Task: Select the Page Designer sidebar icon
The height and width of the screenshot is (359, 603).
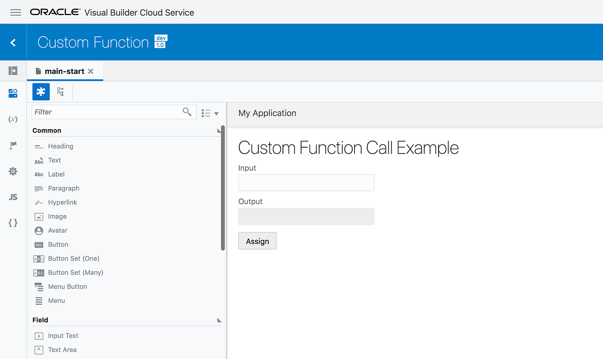Action: pyautogui.click(x=13, y=92)
